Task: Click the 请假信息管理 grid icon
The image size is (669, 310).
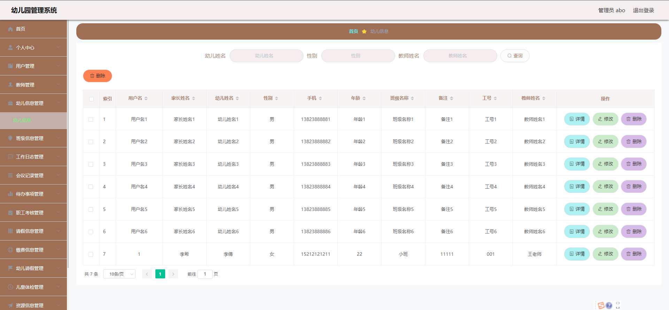Action: (10, 231)
